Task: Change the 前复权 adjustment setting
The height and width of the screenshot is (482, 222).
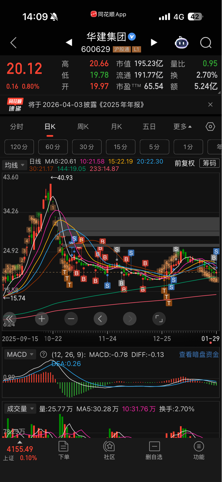Action: pyautogui.click(x=185, y=163)
